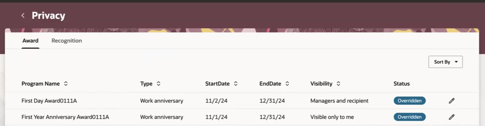Viewport: 485px width, 126px height.
Task: Sort by Program Name column arrows
Action: 66,84
